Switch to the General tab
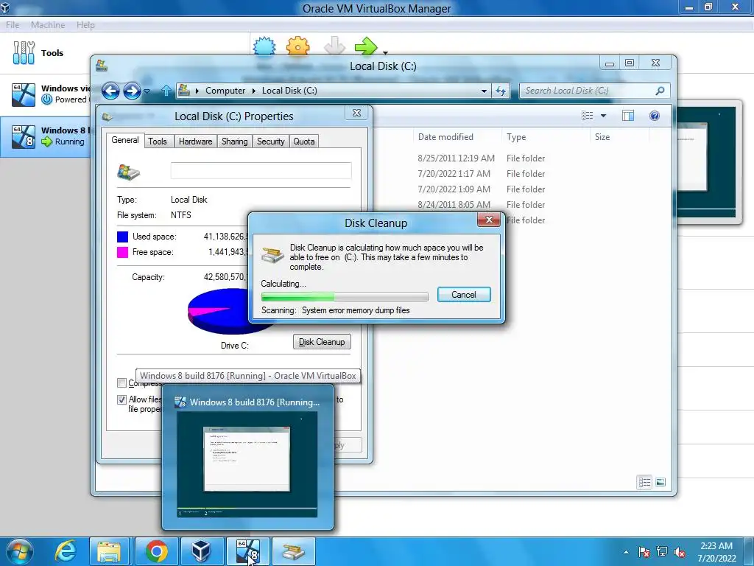Screen dimensions: 754x566 click(x=125, y=140)
